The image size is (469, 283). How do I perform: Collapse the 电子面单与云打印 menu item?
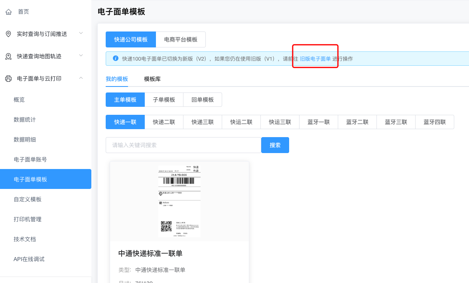click(45, 79)
